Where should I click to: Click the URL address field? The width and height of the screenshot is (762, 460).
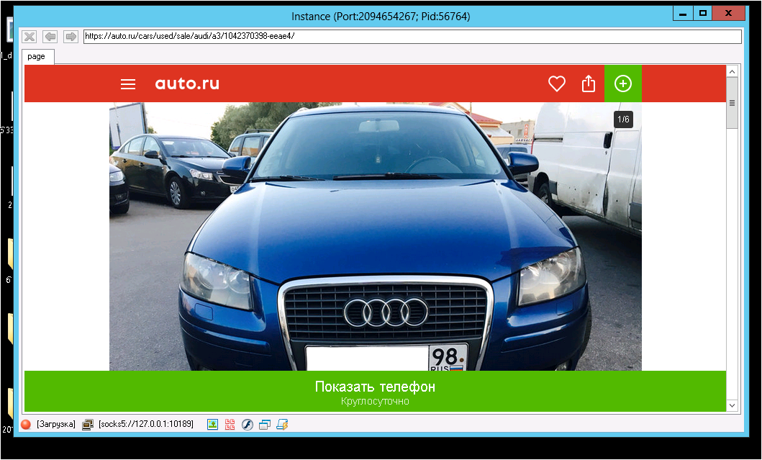[x=412, y=37]
